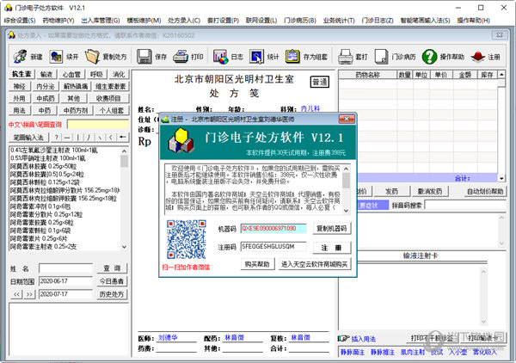Open 统计 statistics toolbar icon
This screenshot has height=363, width=516.
[256, 57]
